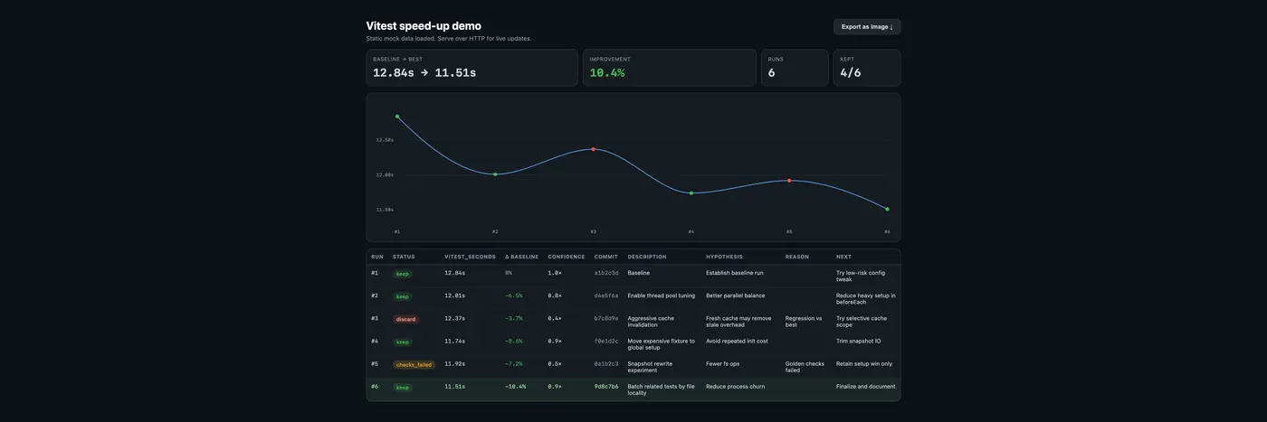
Task: Click the STATUS column header
Action: [404, 257]
